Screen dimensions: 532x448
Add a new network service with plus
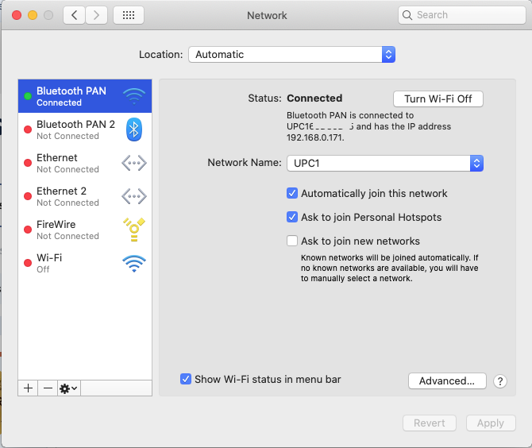28,388
